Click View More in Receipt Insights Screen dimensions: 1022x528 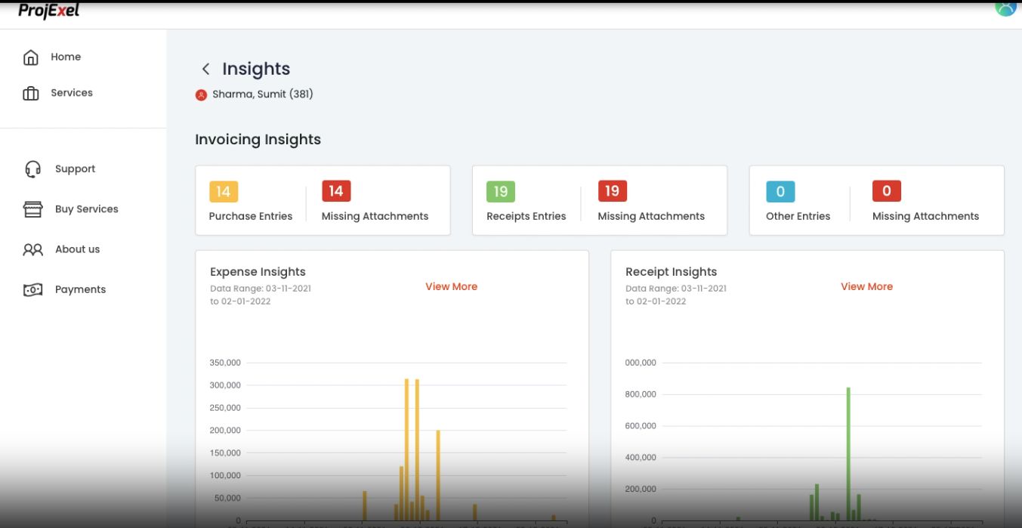[x=866, y=286]
